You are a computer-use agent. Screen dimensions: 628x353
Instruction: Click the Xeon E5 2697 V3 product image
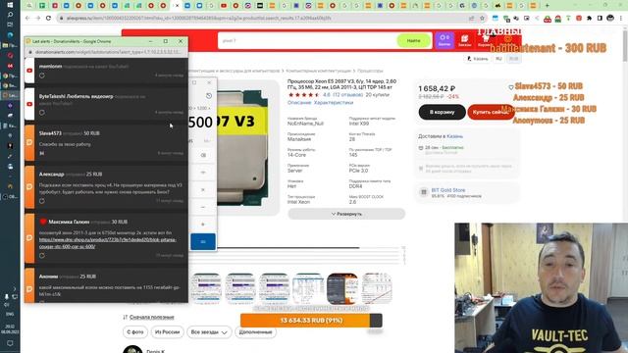242,147
